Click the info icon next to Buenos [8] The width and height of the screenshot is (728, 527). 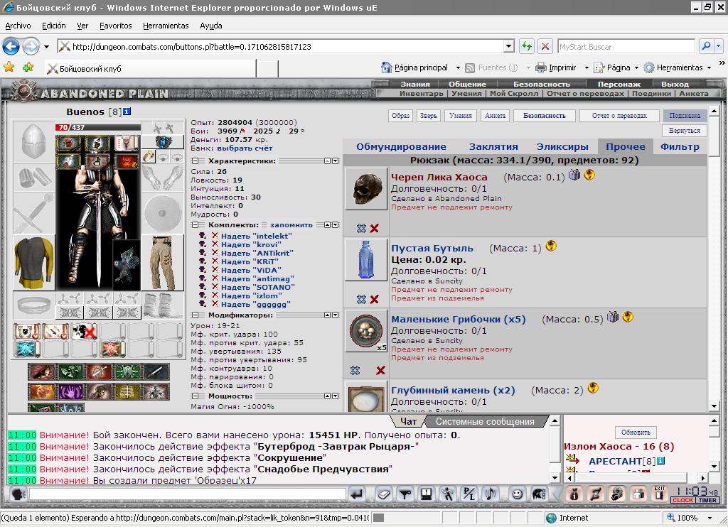click(x=127, y=112)
